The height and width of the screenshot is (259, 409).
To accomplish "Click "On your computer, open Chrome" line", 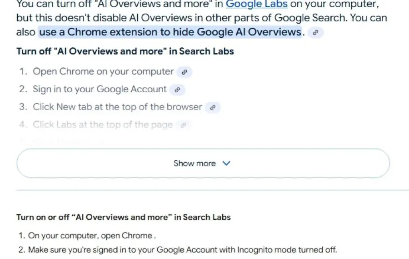I will tap(92, 235).
